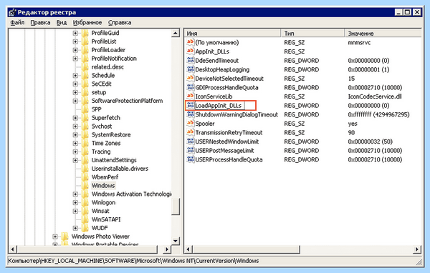This screenshot has height=273, width=430.
Task: Open the Файл menu
Action: tap(17, 22)
